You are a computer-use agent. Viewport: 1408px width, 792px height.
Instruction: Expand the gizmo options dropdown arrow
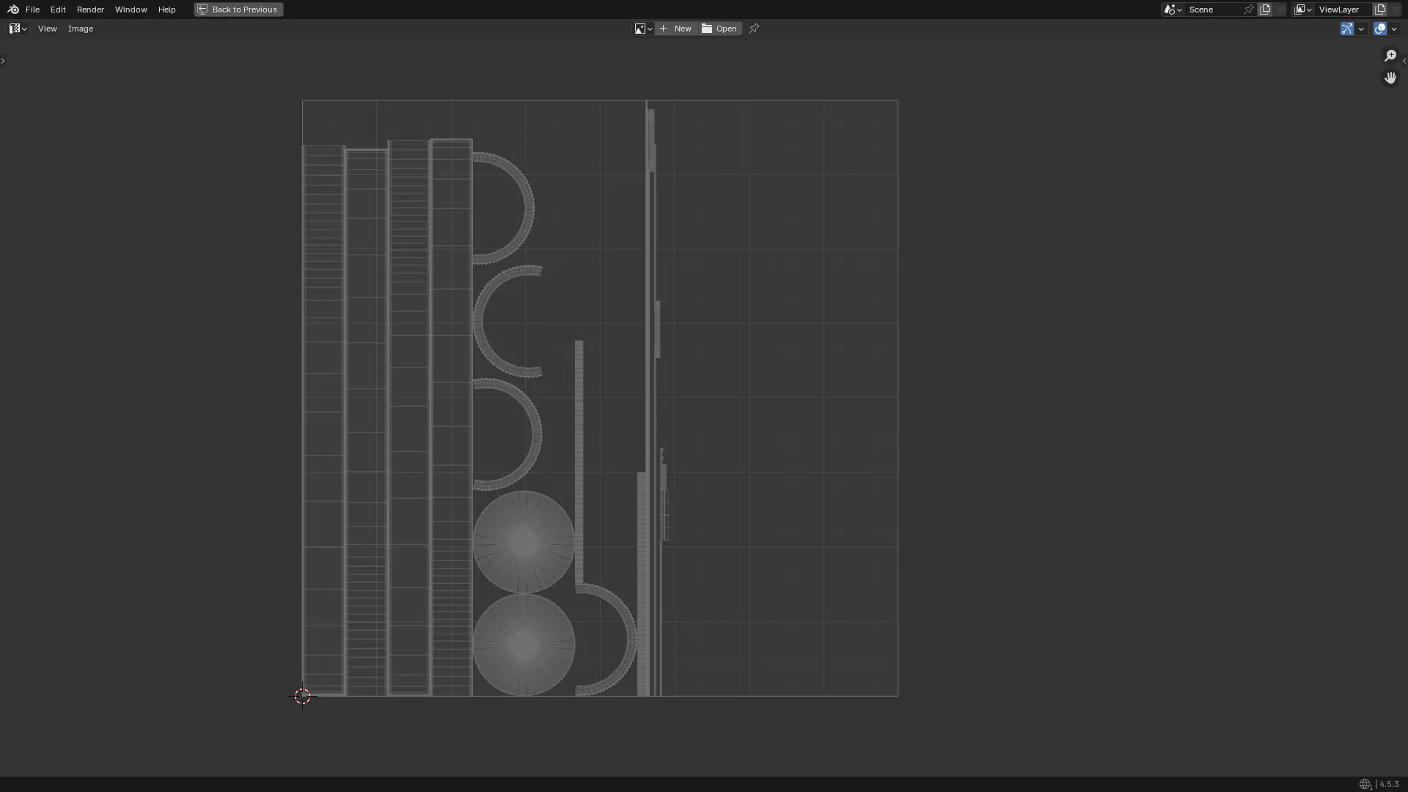tap(1361, 29)
